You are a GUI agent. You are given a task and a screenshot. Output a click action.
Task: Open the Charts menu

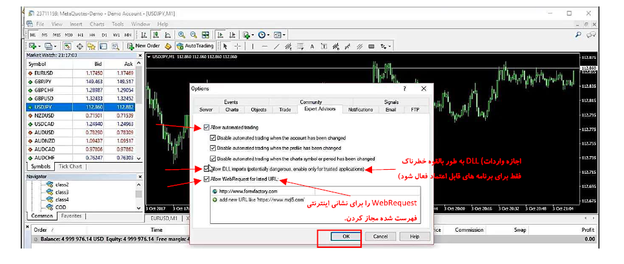click(97, 24)
